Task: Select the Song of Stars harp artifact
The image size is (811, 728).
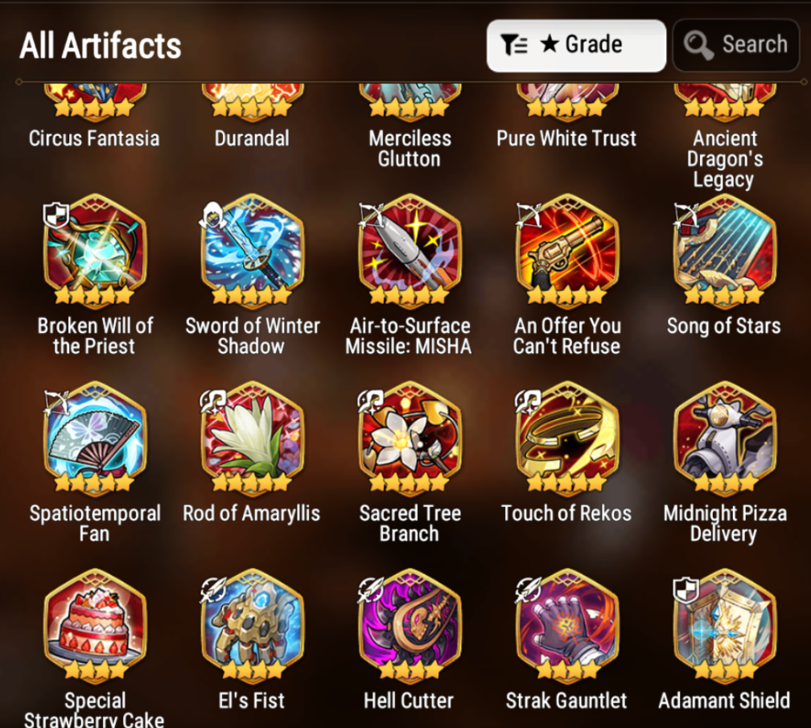Action: [725, 249]
